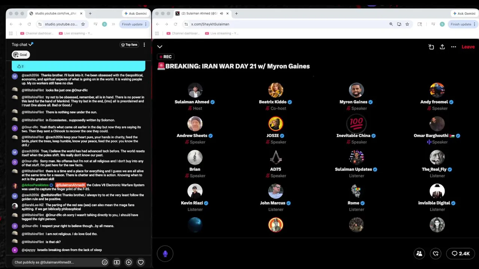
Task: Mute the X tab via the speaker icon
Action: tap(221, 13)
